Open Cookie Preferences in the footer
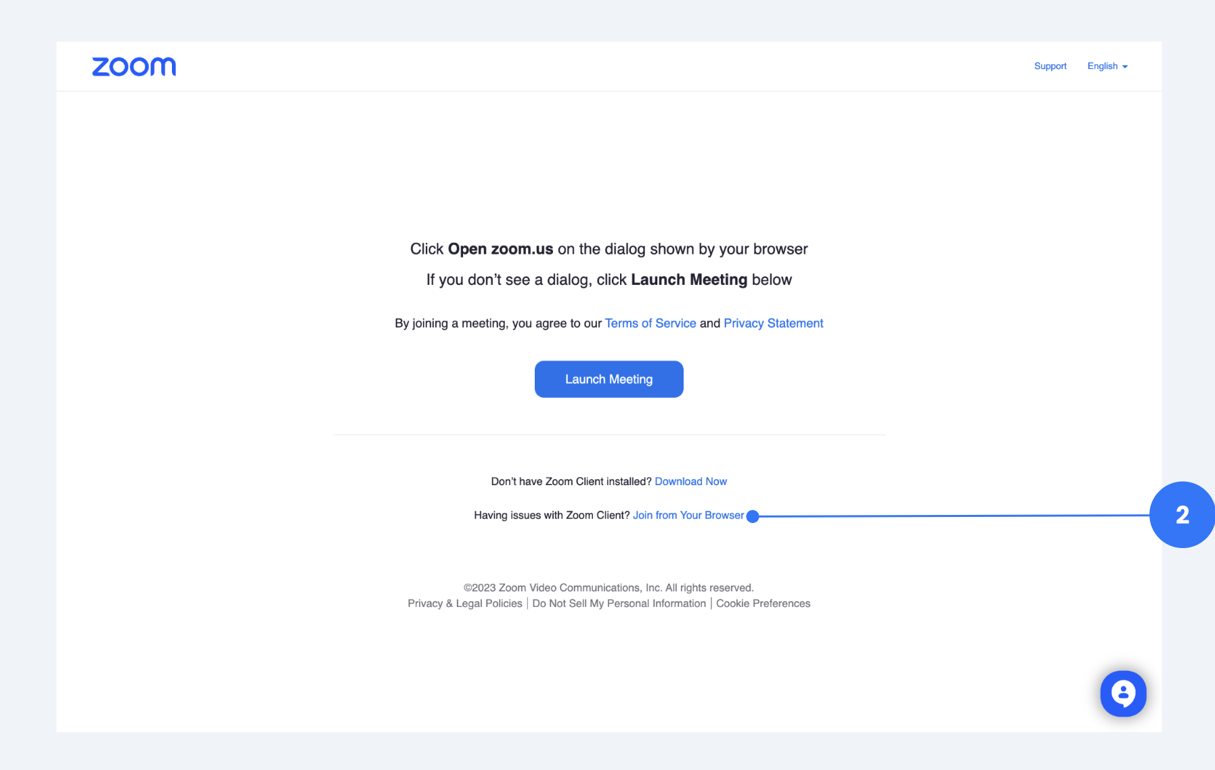Image resolution: width=1215 pixels, height=770 pixels. coord(763,604)
